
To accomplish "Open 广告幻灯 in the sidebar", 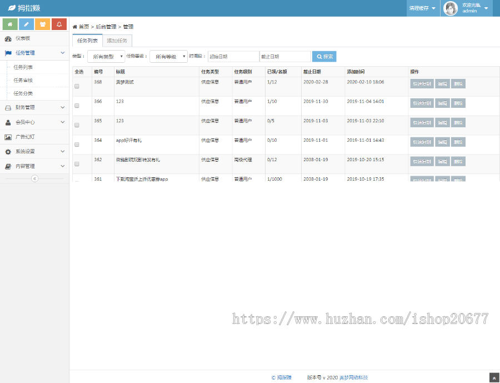I will [25, 137].
